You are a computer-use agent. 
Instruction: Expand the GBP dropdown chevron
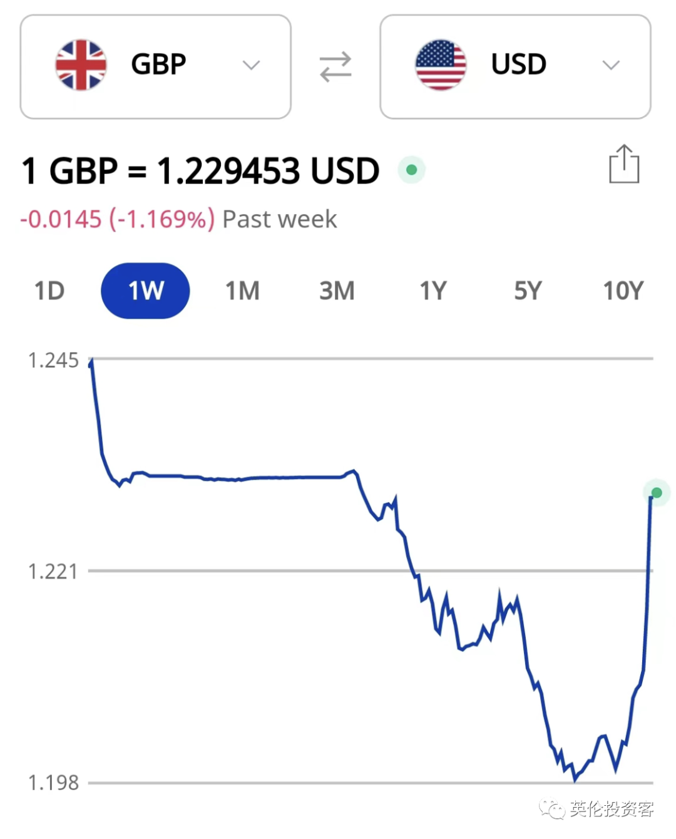(251, 65)
